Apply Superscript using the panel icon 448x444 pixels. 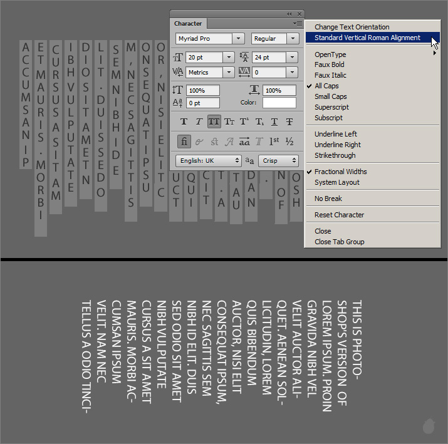[244, 121]
